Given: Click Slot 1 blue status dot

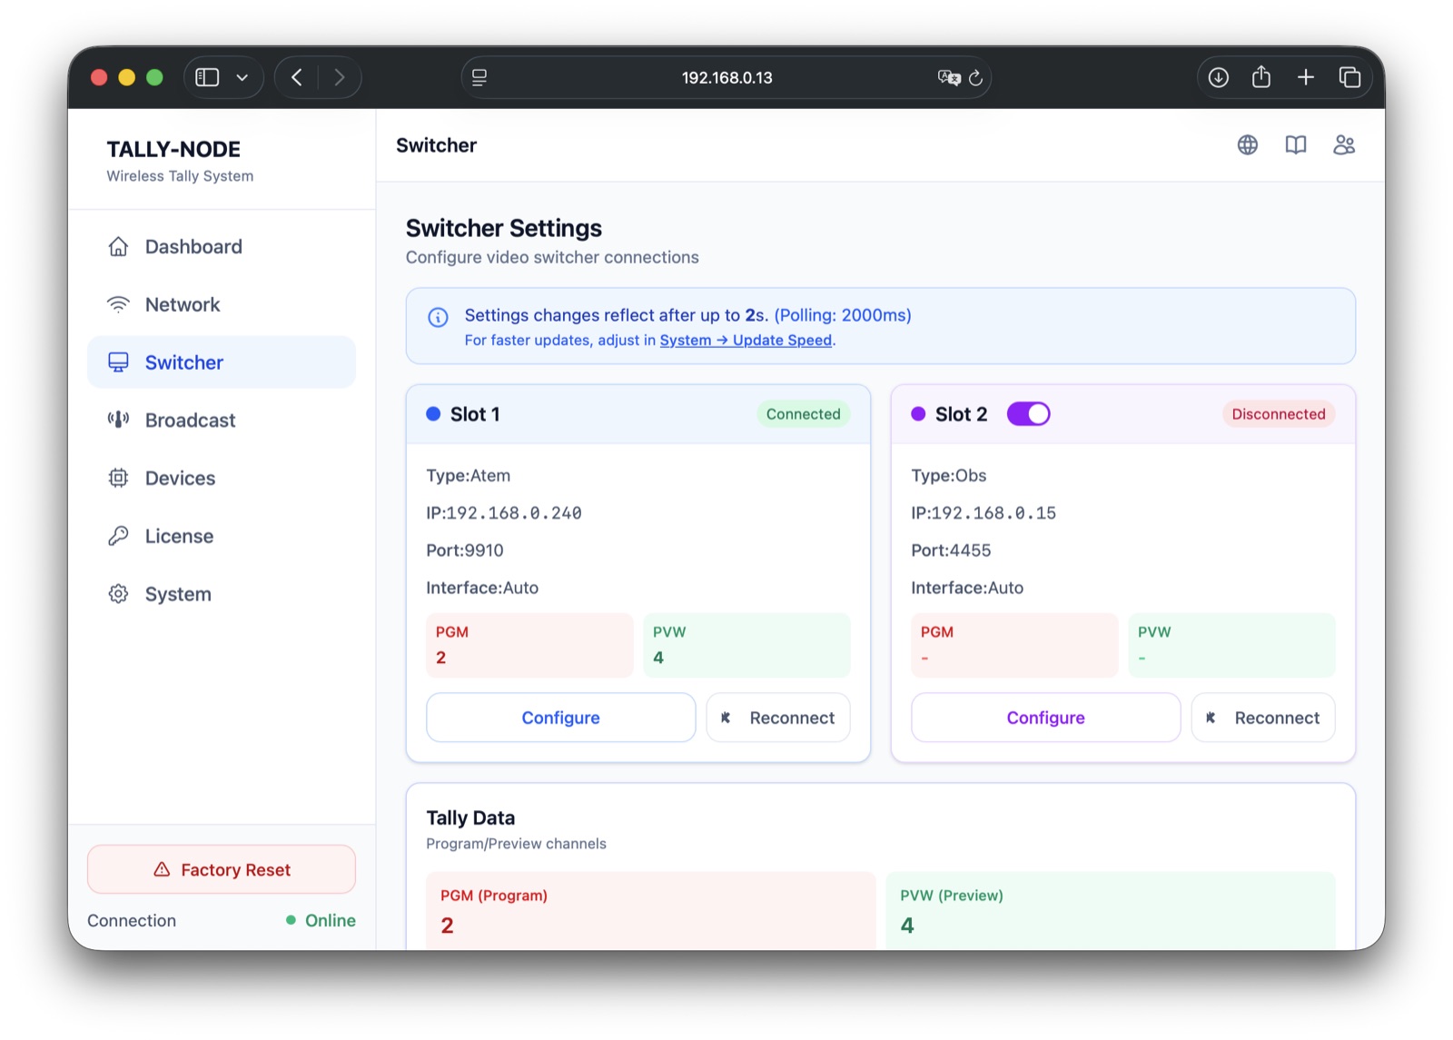Looking at the screenshot, I should [x=433, y=414].
